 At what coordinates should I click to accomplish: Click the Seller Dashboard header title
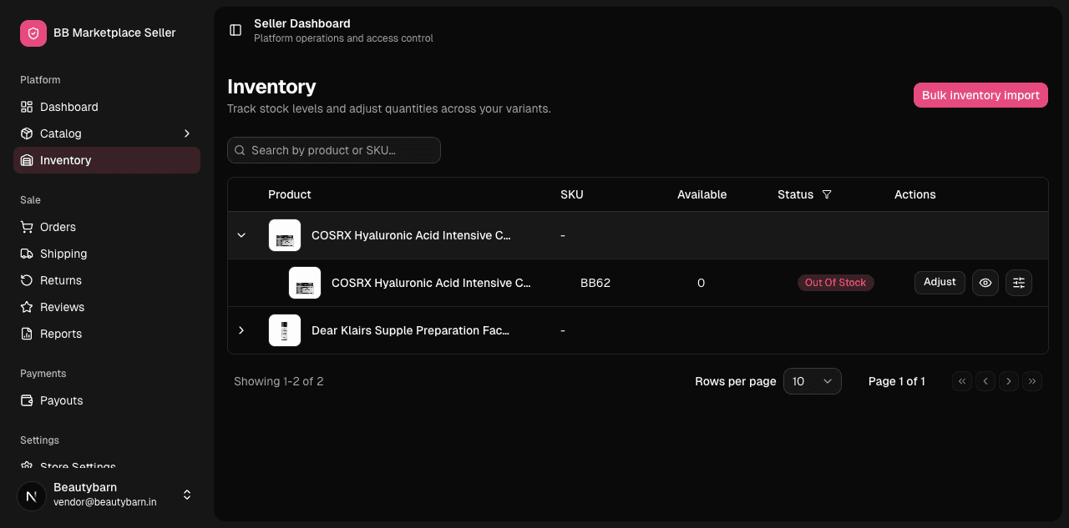[x=302, y=23]
